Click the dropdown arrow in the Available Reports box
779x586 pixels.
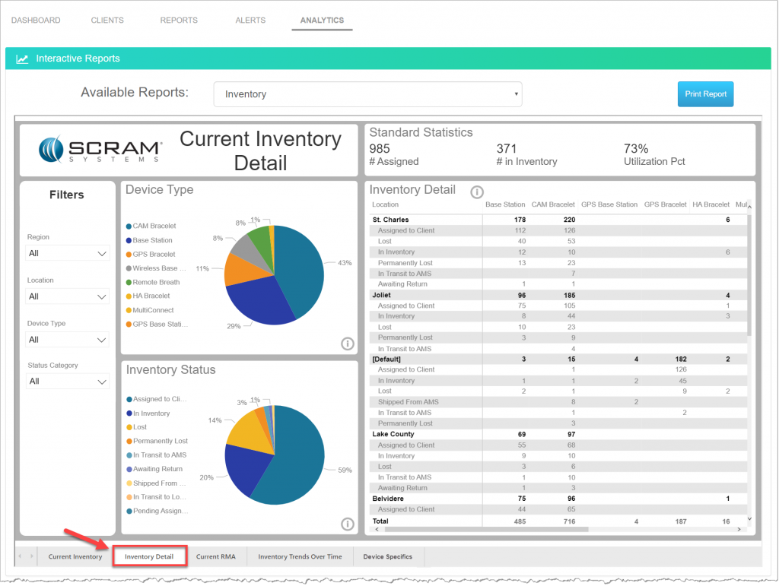coord(516,93)
